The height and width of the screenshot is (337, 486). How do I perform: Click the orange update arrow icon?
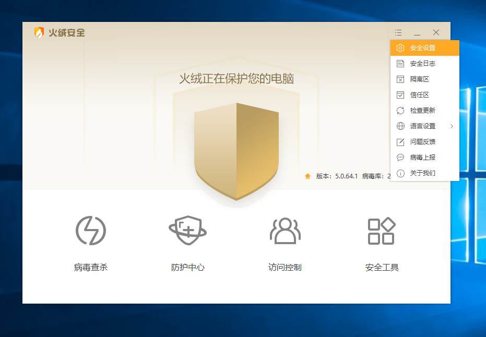click(307, 176)
